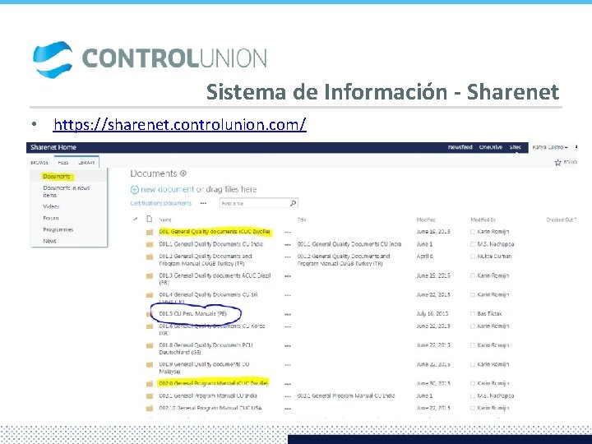
Task: Click folder icon of 001.2 CUGB Turkey
Action: tap(150, 257)
